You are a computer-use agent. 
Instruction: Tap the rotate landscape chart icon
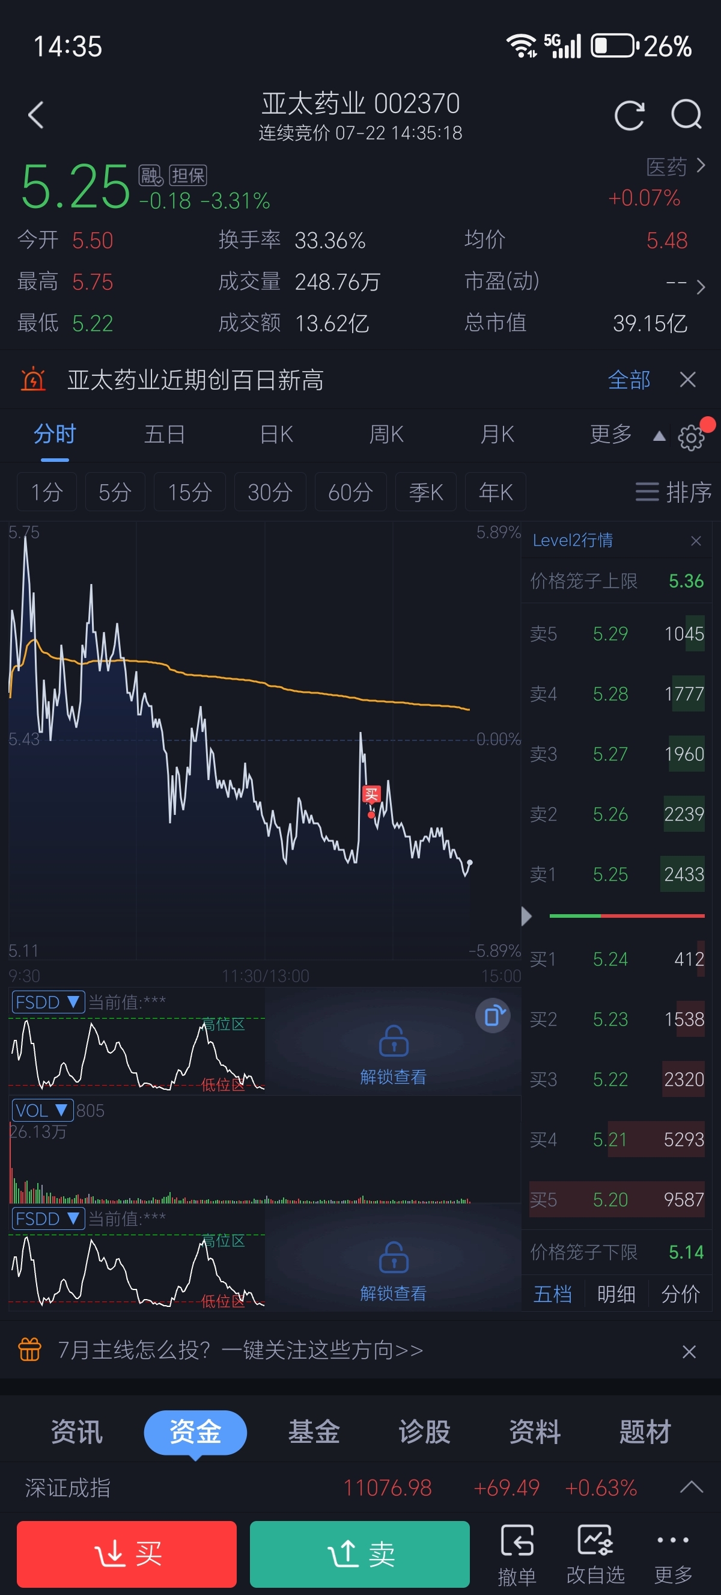493,1015
